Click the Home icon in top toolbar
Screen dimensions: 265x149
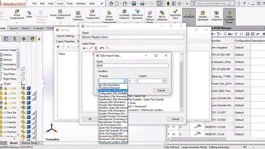111,3
